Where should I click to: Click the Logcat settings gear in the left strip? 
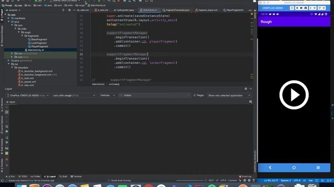(7, 142)
